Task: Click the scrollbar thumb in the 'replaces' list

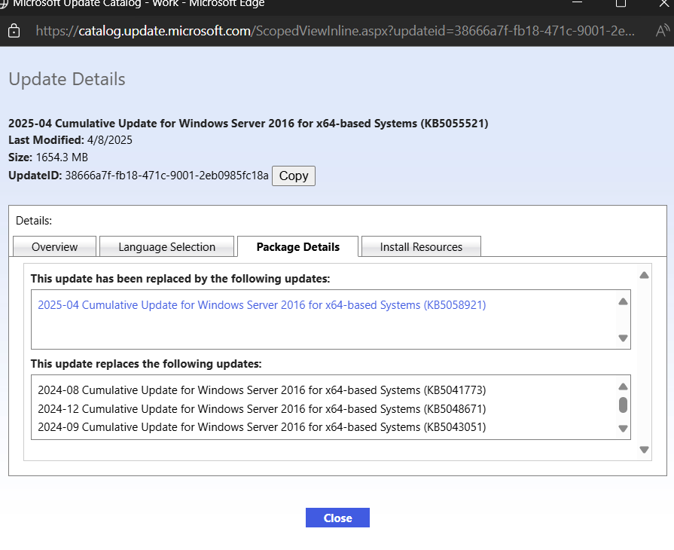Action: (x=623, y=405)
